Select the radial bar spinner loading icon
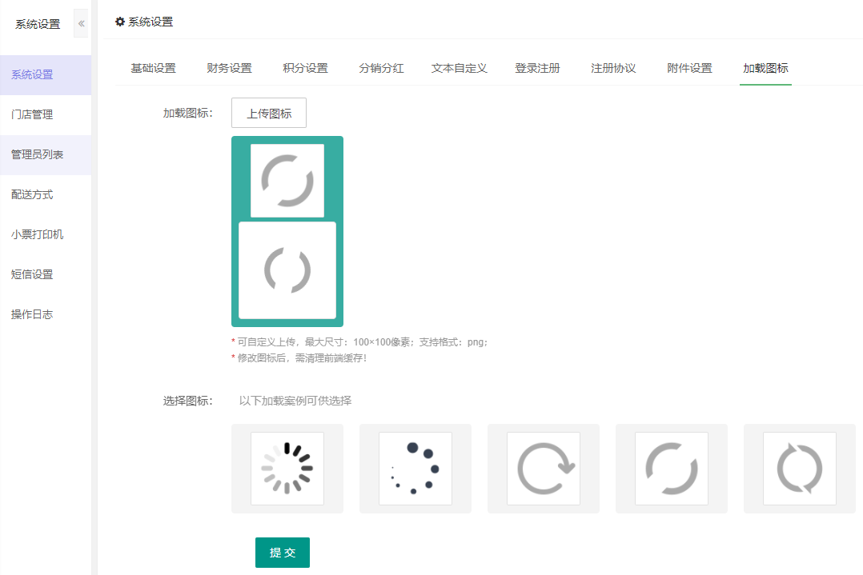 [287, 469]
